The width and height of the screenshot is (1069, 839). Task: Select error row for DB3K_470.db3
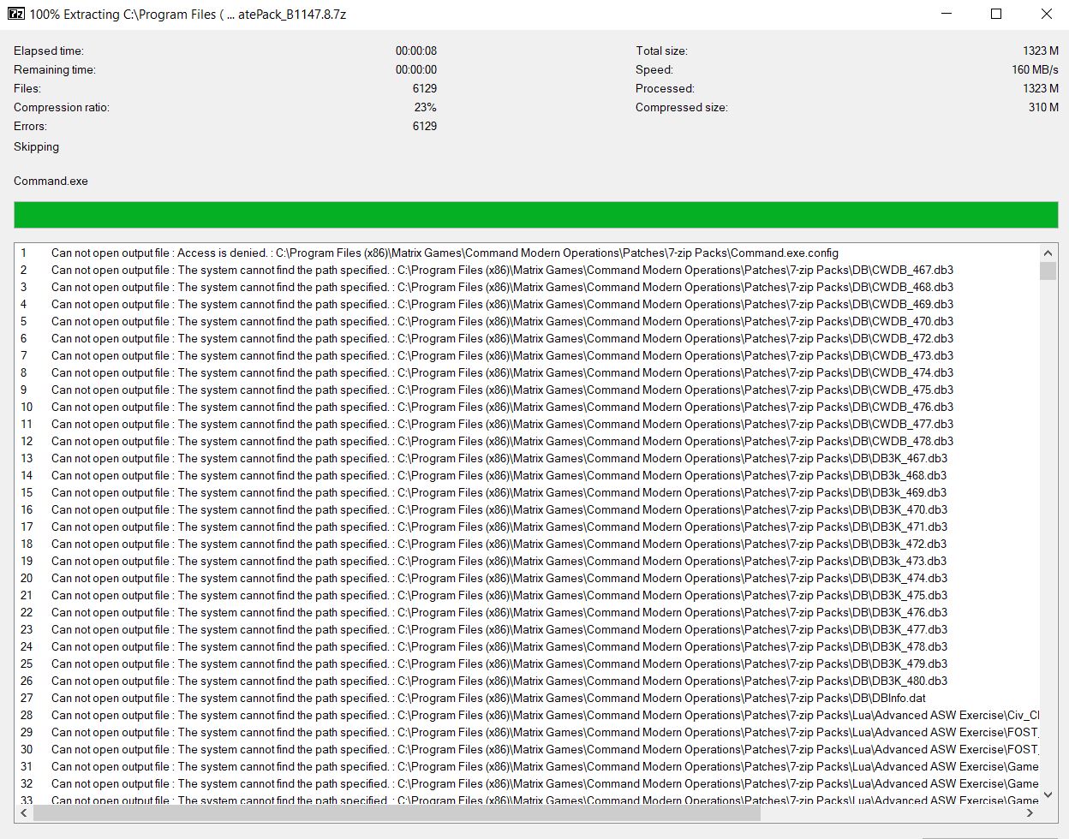click(x=527, y=509)
